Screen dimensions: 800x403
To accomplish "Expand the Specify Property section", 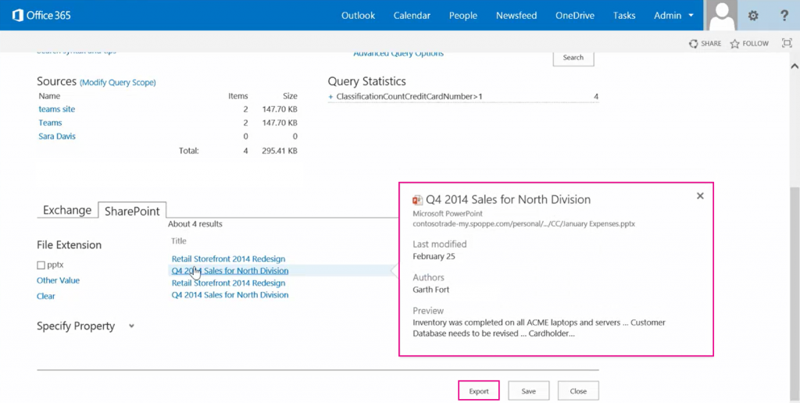I will click(130, 326).
